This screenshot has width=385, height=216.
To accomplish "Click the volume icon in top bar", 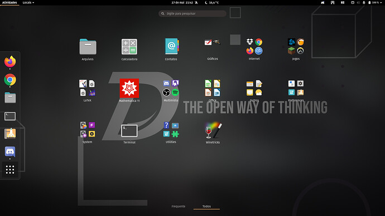I will 358,2.
